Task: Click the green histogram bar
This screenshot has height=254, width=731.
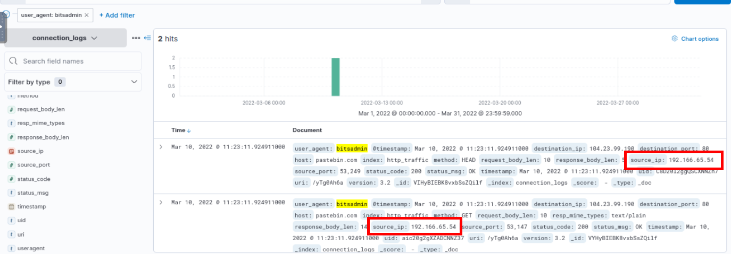Action: pyautogui.click(x=335, y=77)
